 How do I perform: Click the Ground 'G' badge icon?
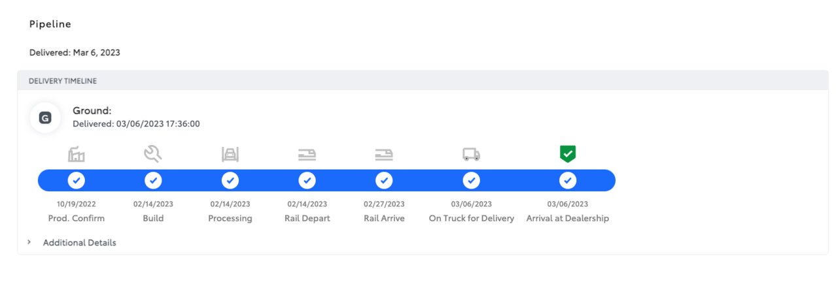[45, 118]
